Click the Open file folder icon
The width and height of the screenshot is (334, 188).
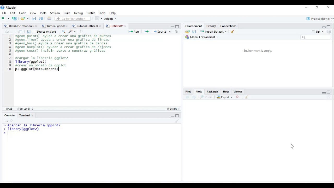click(23, 19)
